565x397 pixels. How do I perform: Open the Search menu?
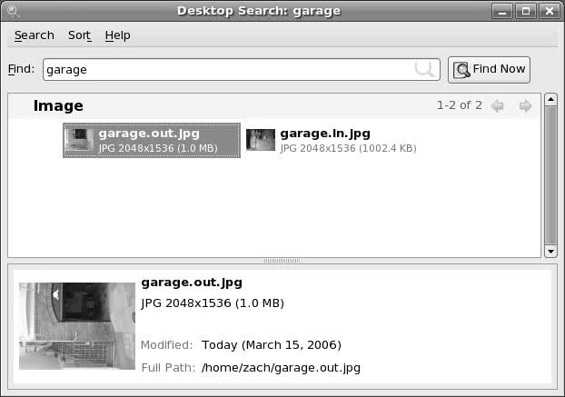35,35
